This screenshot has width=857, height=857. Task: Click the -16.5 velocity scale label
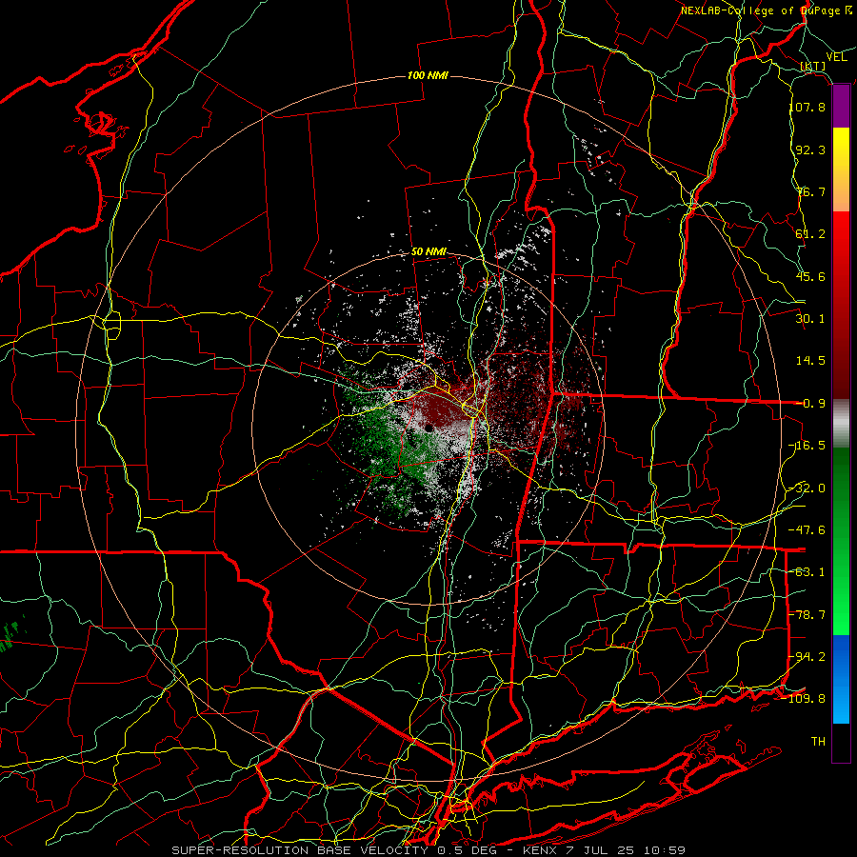tap(807, 446)
